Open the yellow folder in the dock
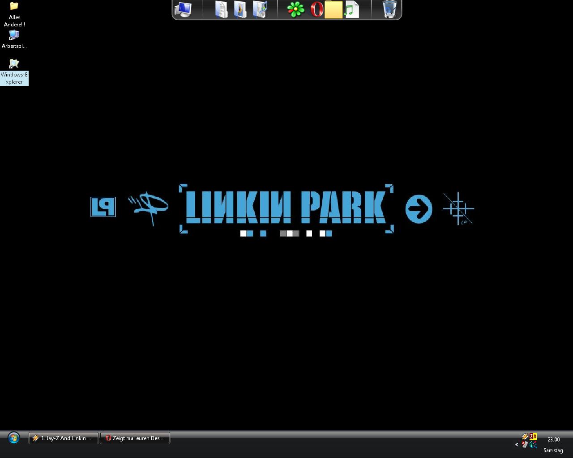Screen dimensions: 573x458 [334, 9]
